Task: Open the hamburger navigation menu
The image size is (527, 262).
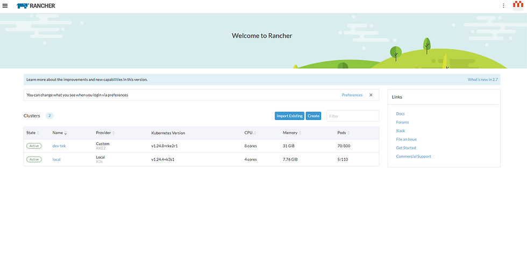Action: 5,6
